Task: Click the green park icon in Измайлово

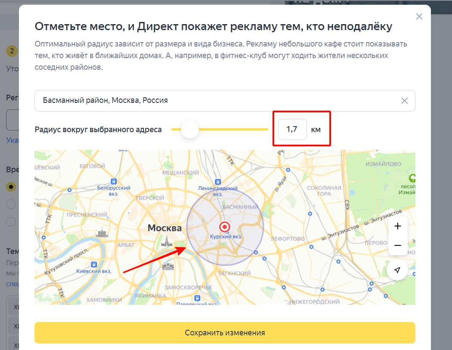Action: (412, 178)
